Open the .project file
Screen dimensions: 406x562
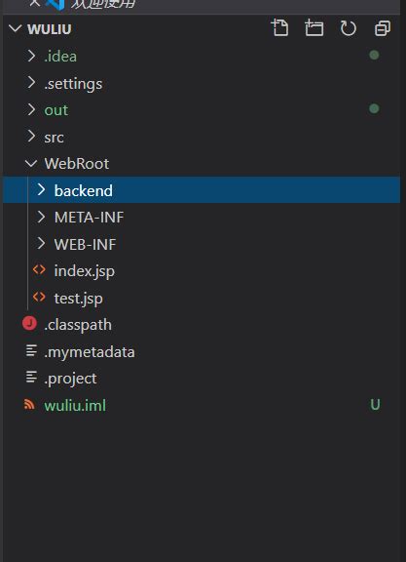[x=202, y=379]
